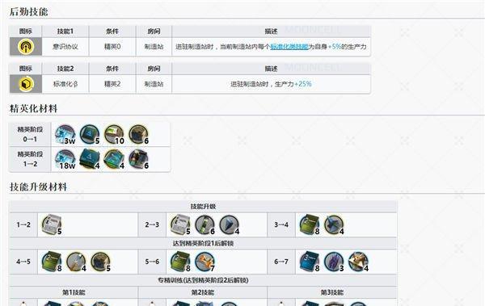
Task: Select the orange count-7 material in 5→6
Action: point(205,262)
